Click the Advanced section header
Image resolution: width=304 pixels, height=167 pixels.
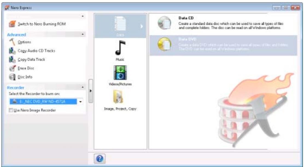(x=16, y=35)
